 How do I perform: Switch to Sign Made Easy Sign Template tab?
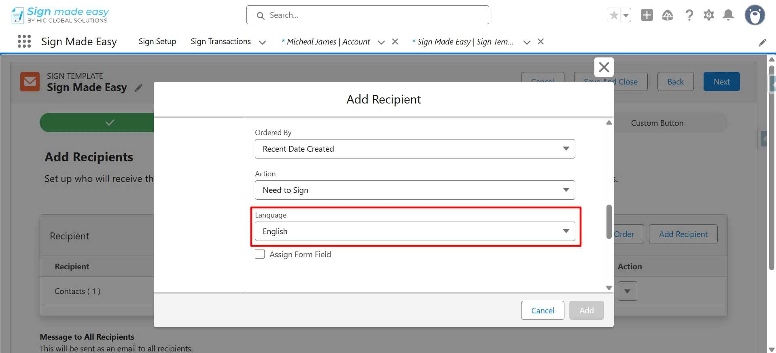pyautogui.click(x=462, y=42)
